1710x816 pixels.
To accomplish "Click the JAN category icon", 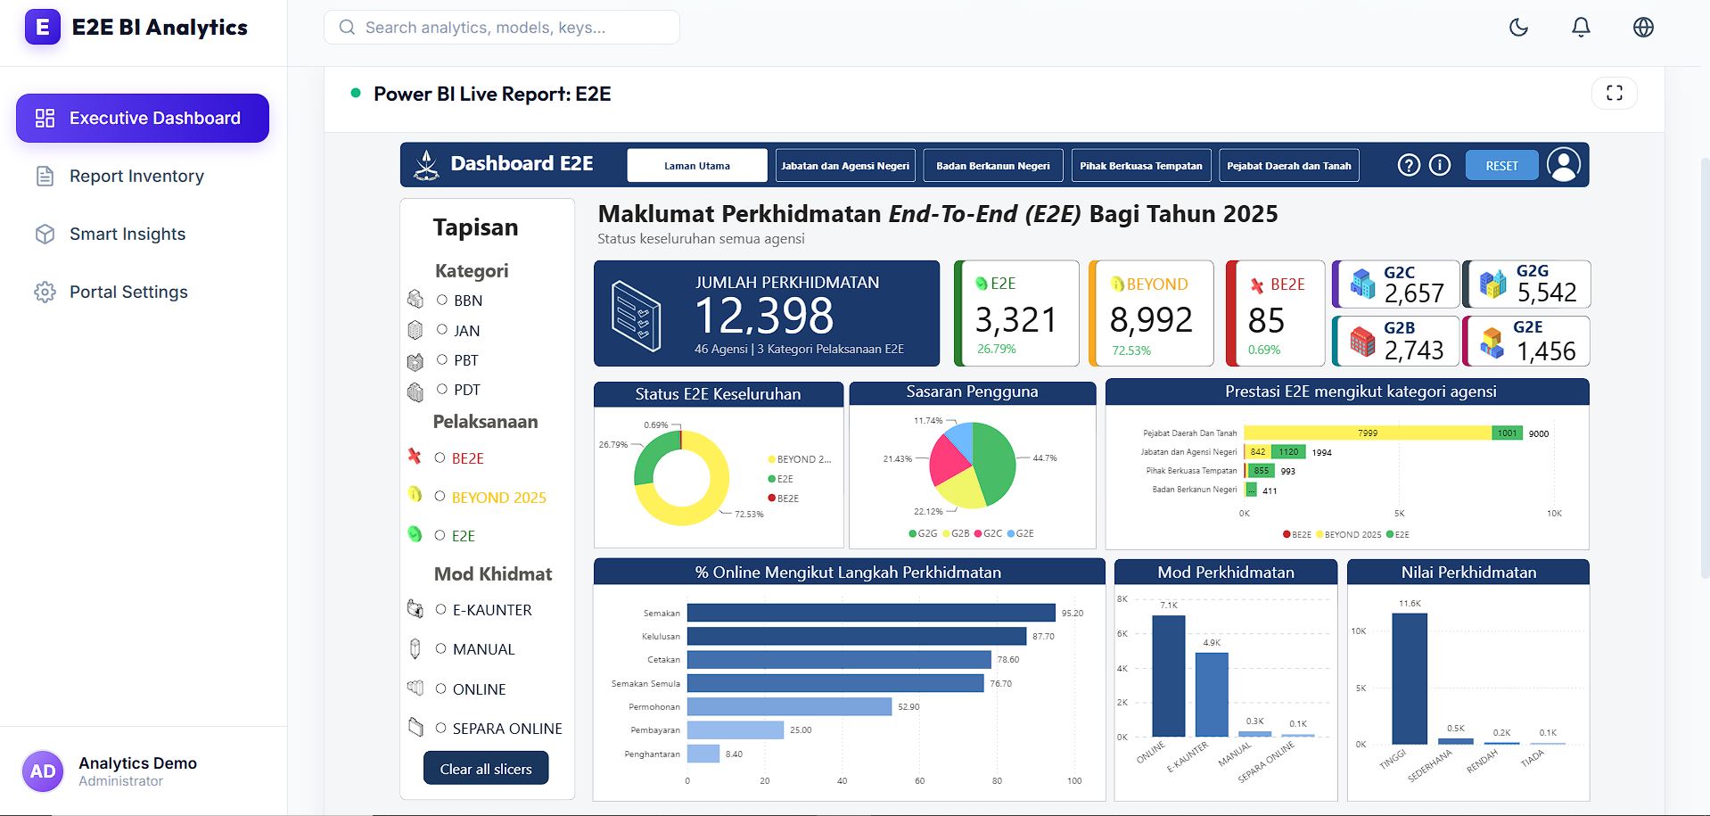I will coord(415,330).
